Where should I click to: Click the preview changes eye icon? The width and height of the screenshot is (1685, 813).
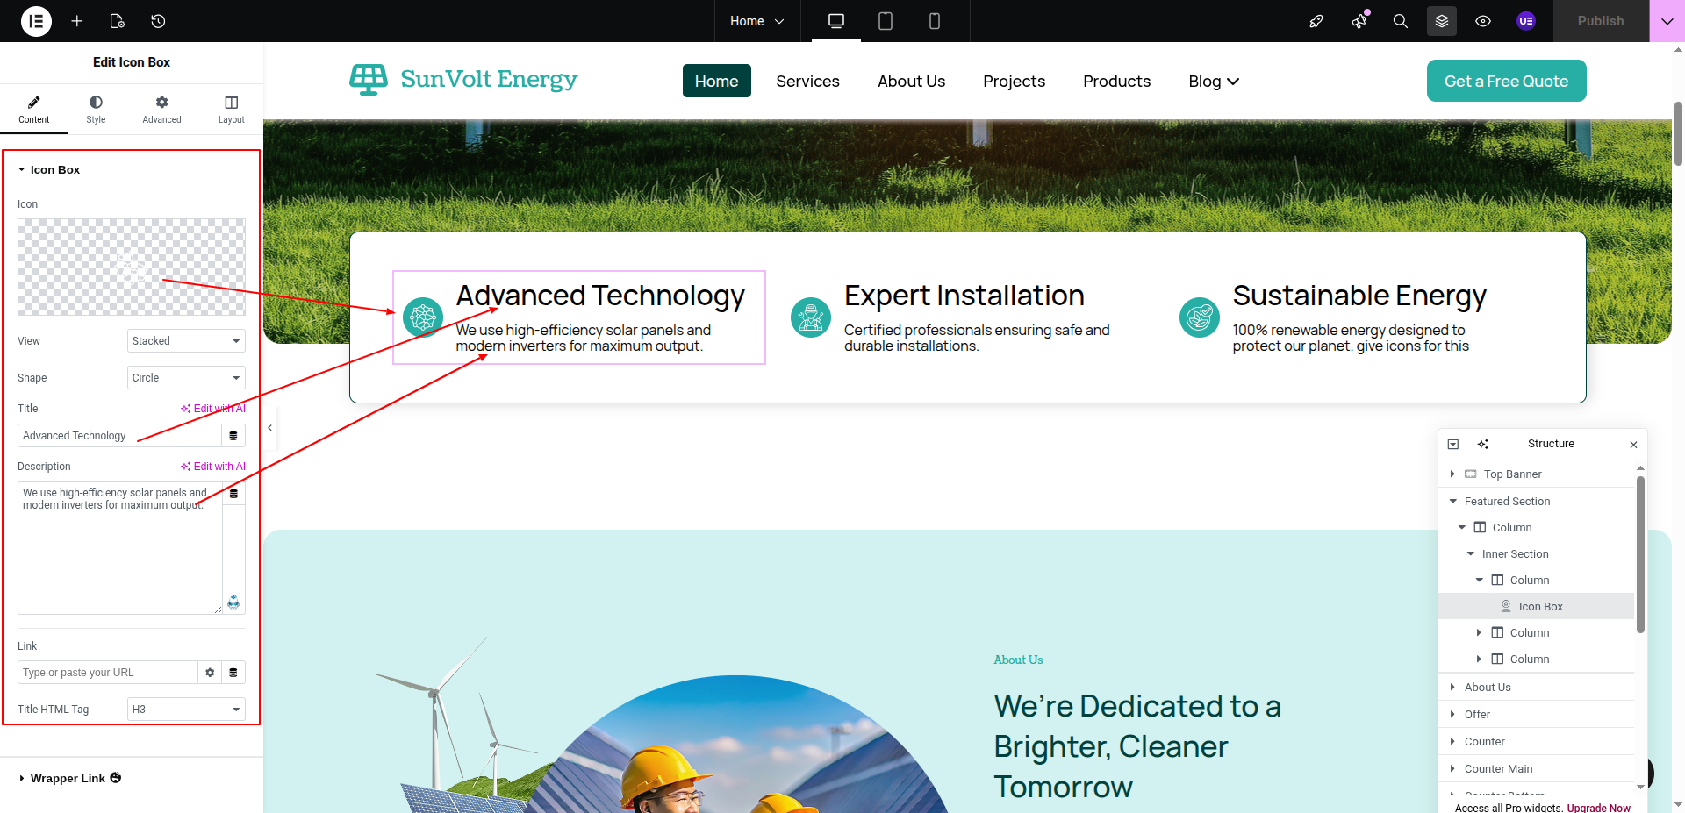point(1483,21)
